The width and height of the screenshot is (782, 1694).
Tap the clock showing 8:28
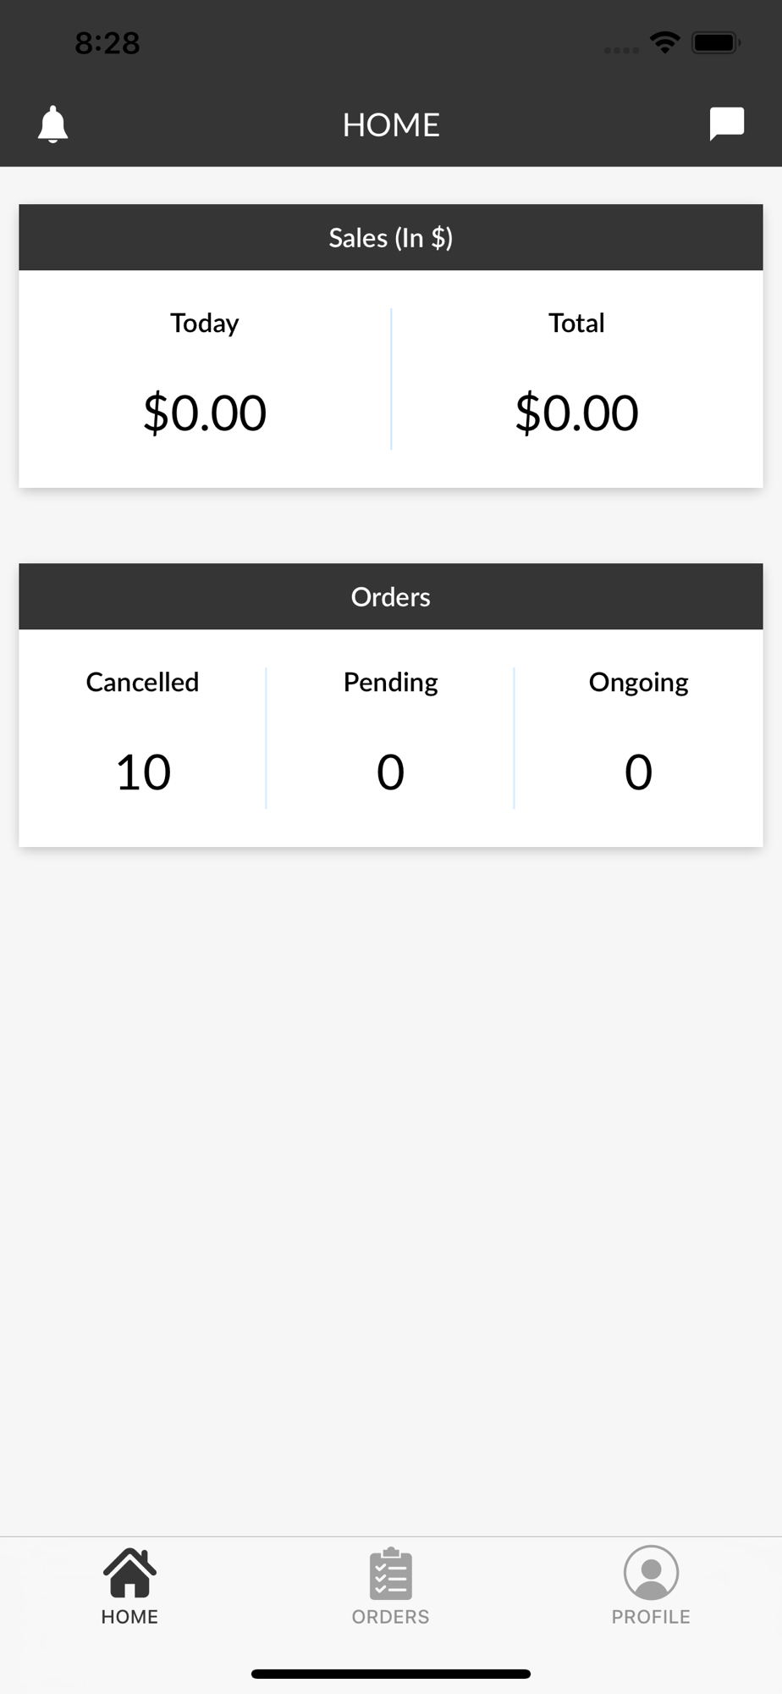tap(107, 43)
